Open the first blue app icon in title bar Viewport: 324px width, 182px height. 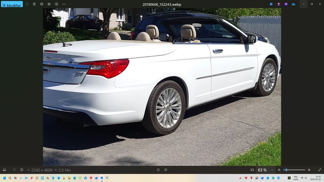(271, 4)
